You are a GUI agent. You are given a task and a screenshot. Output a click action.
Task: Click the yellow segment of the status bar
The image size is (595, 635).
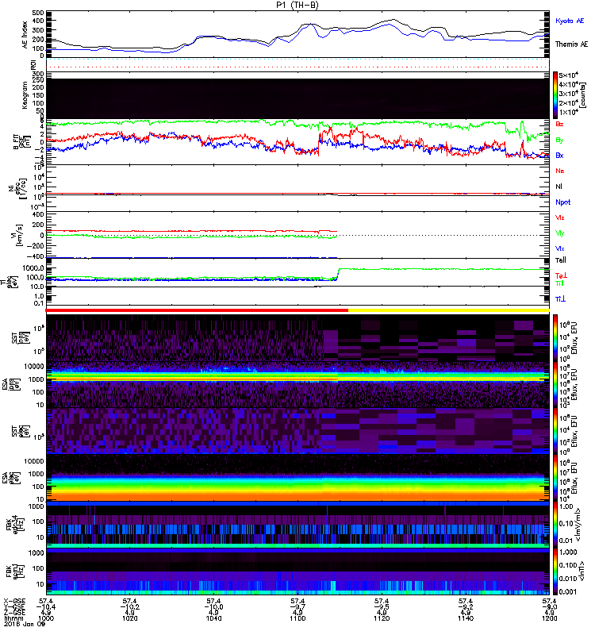pos(448,310)
